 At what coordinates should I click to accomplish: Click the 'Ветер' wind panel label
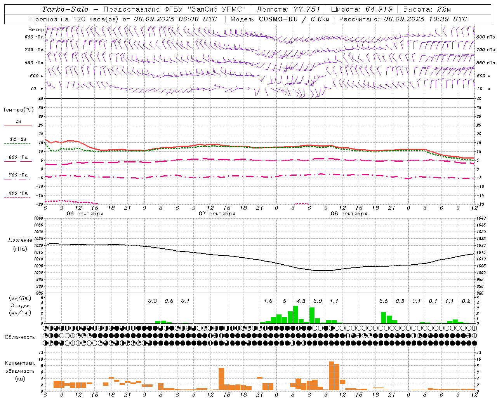click(36, 30)
